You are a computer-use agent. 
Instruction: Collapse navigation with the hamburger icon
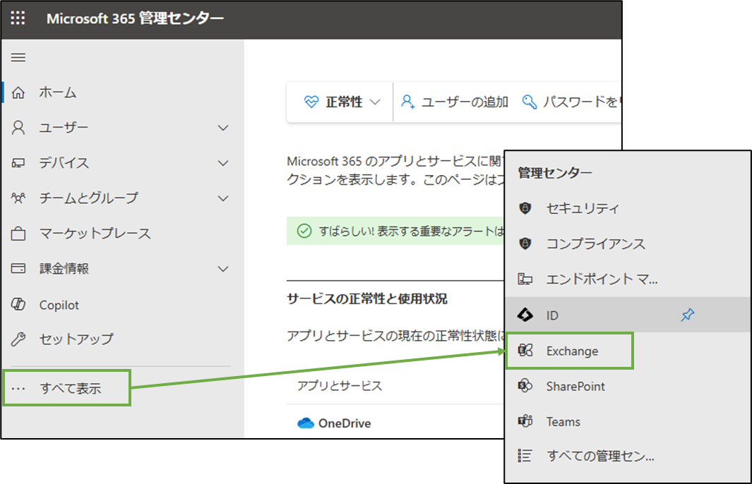coord(18,58)
